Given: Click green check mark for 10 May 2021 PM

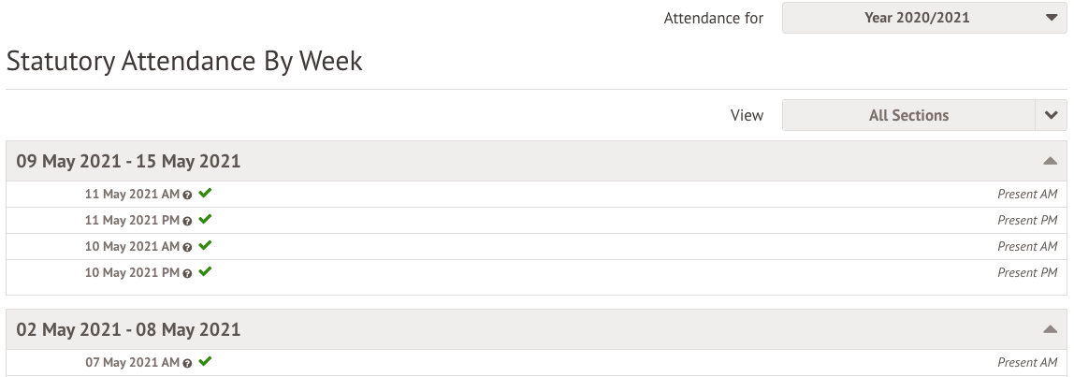Looking at the screenshot, I should (x=205, y=272).
